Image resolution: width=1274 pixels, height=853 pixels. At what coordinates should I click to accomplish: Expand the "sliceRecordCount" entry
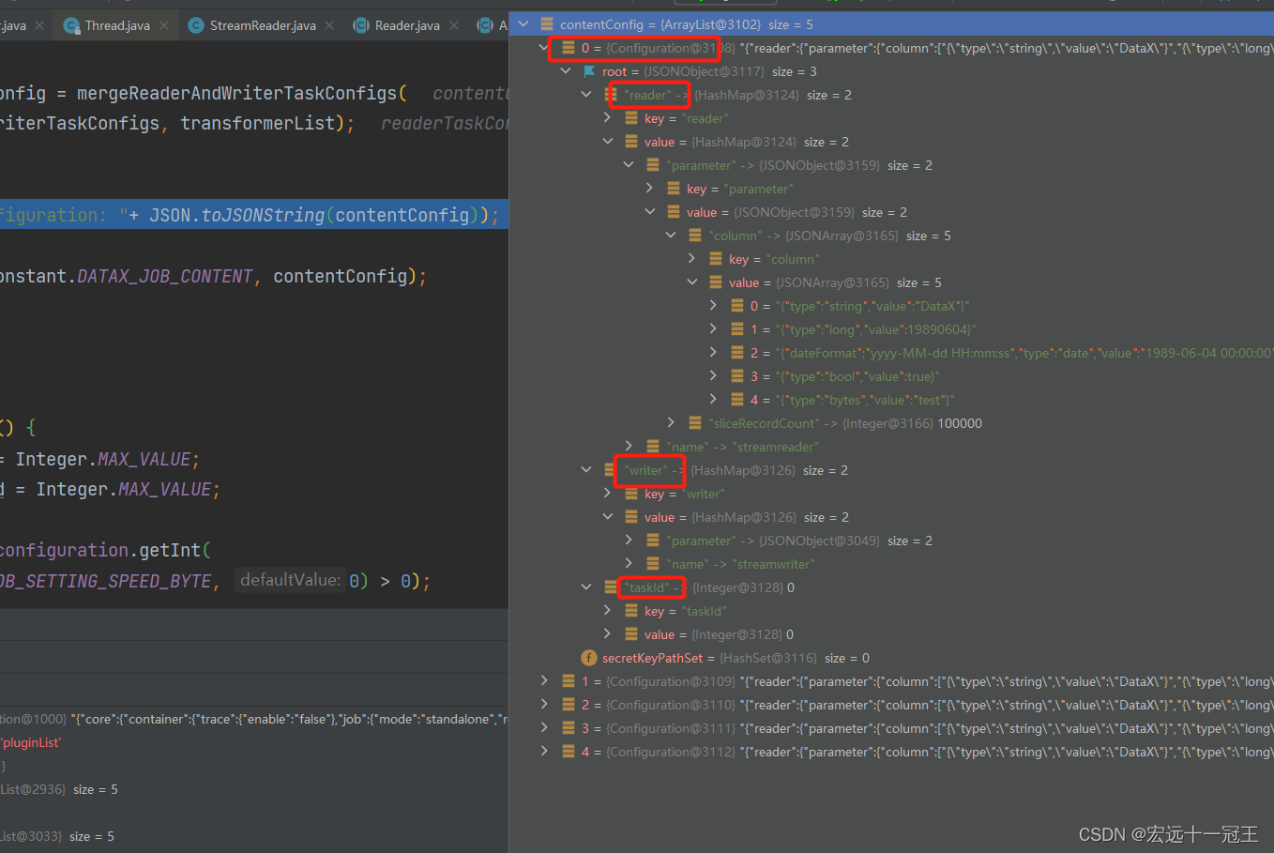click(671, 423)
